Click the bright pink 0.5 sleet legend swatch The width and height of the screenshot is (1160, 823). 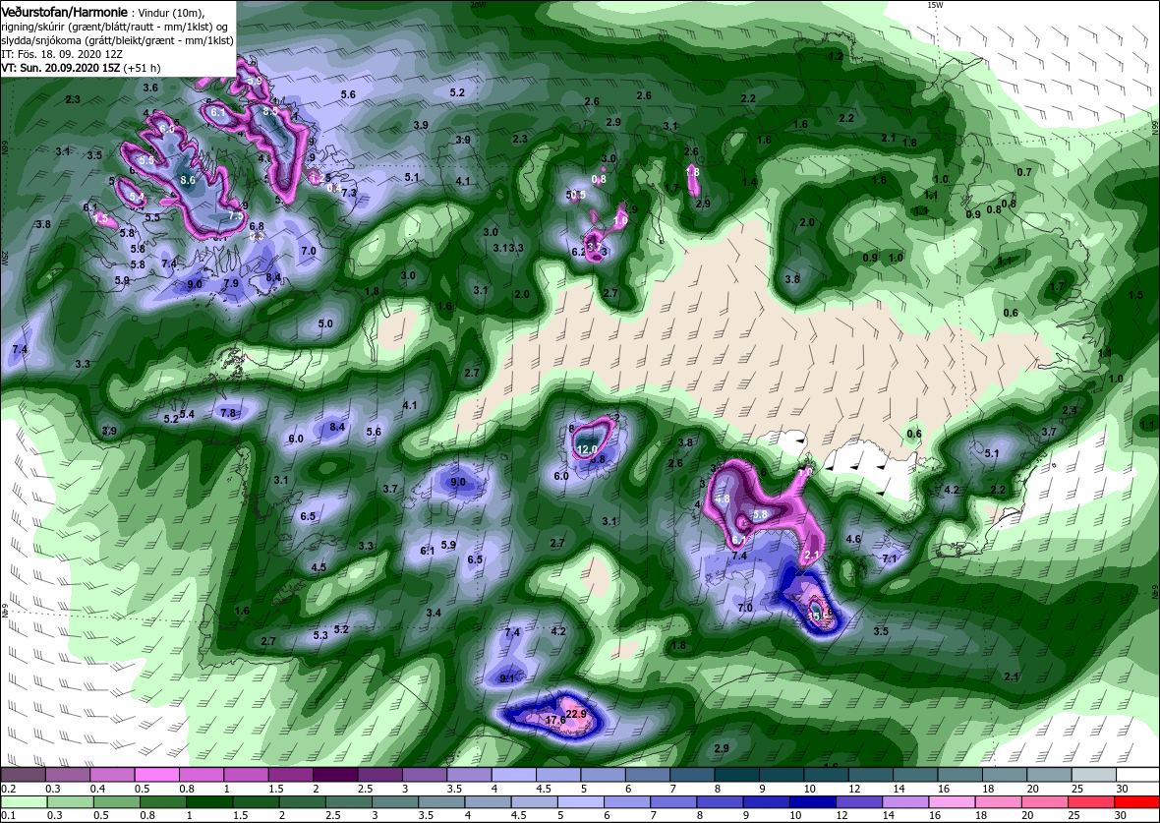click(155, 774)
